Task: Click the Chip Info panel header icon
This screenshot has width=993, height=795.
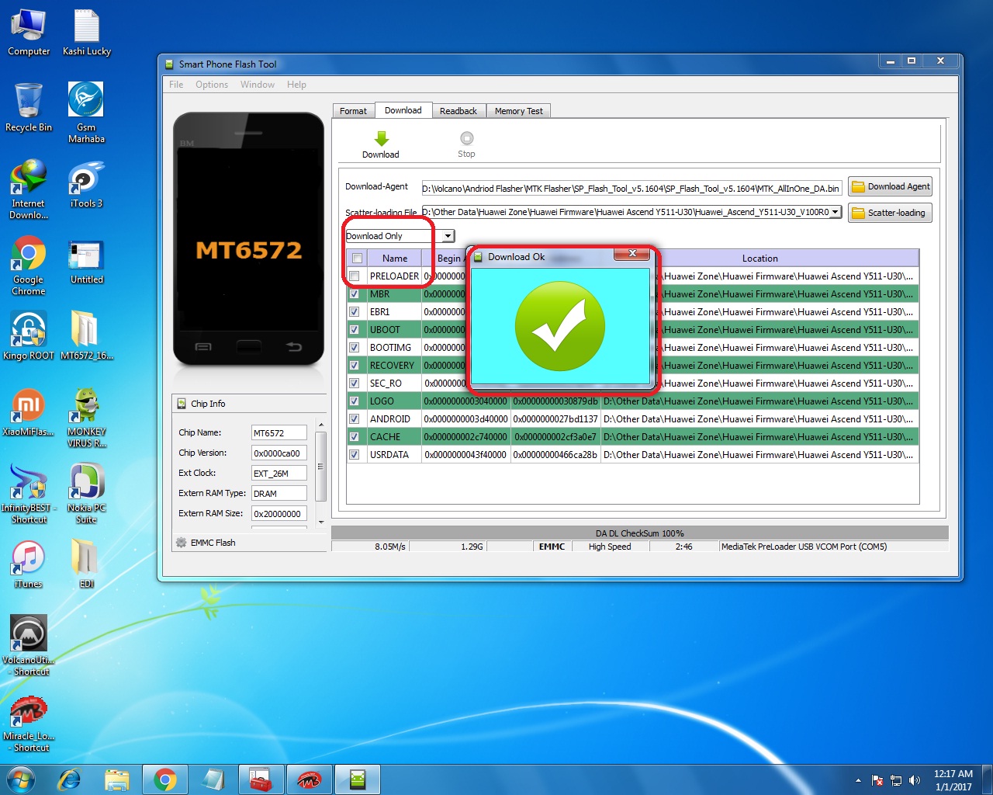Action: point(182,404)
